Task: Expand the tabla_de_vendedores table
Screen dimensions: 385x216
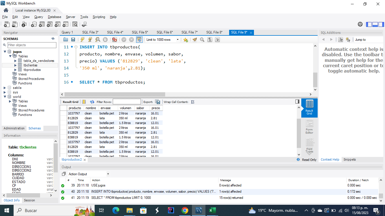Action: (16, 61)
